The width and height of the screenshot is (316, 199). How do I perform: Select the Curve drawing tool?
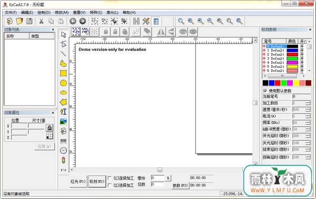pyautogui.click(x=63, y=64)
